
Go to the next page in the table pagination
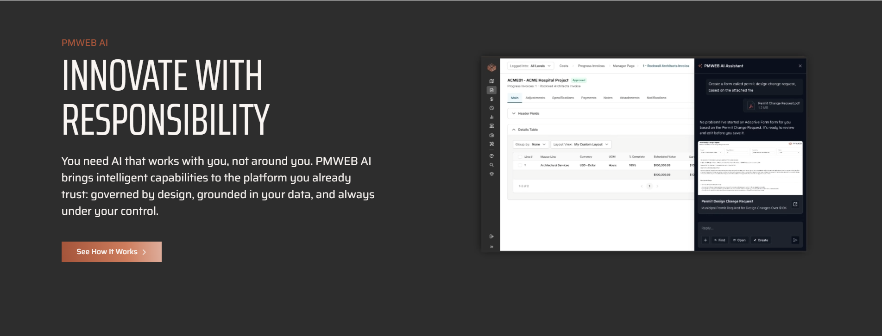coord(657,186)
